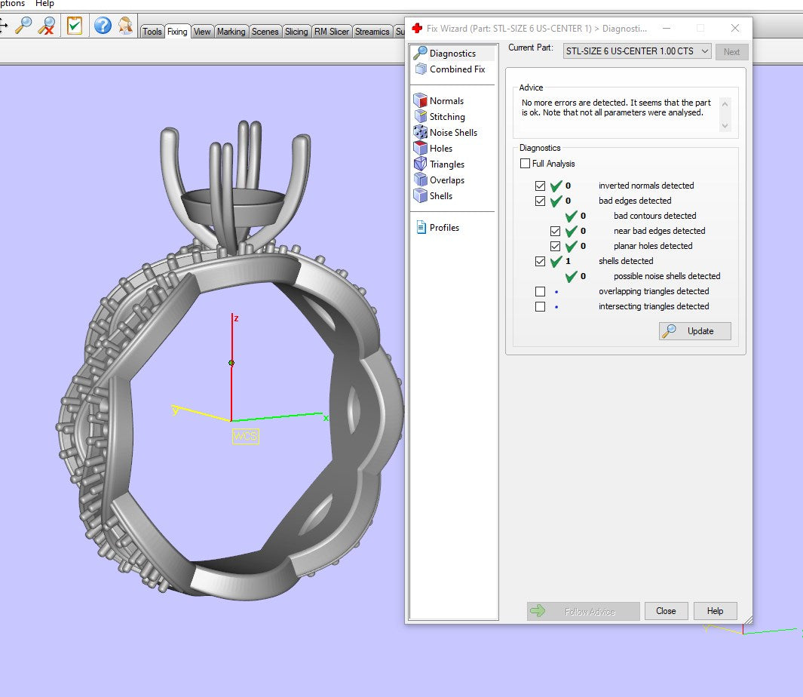The height and width of the screenshot is (697, 803).
Task: Click the blue Help question mark icon
Action: point(103,26)
